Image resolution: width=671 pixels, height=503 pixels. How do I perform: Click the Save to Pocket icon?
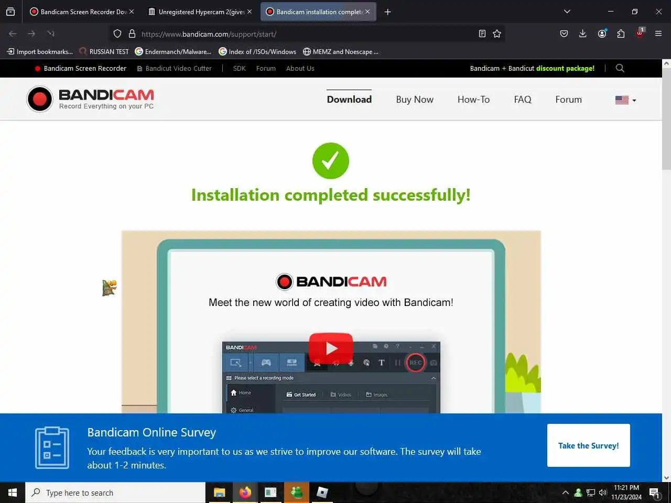[564, 34]
